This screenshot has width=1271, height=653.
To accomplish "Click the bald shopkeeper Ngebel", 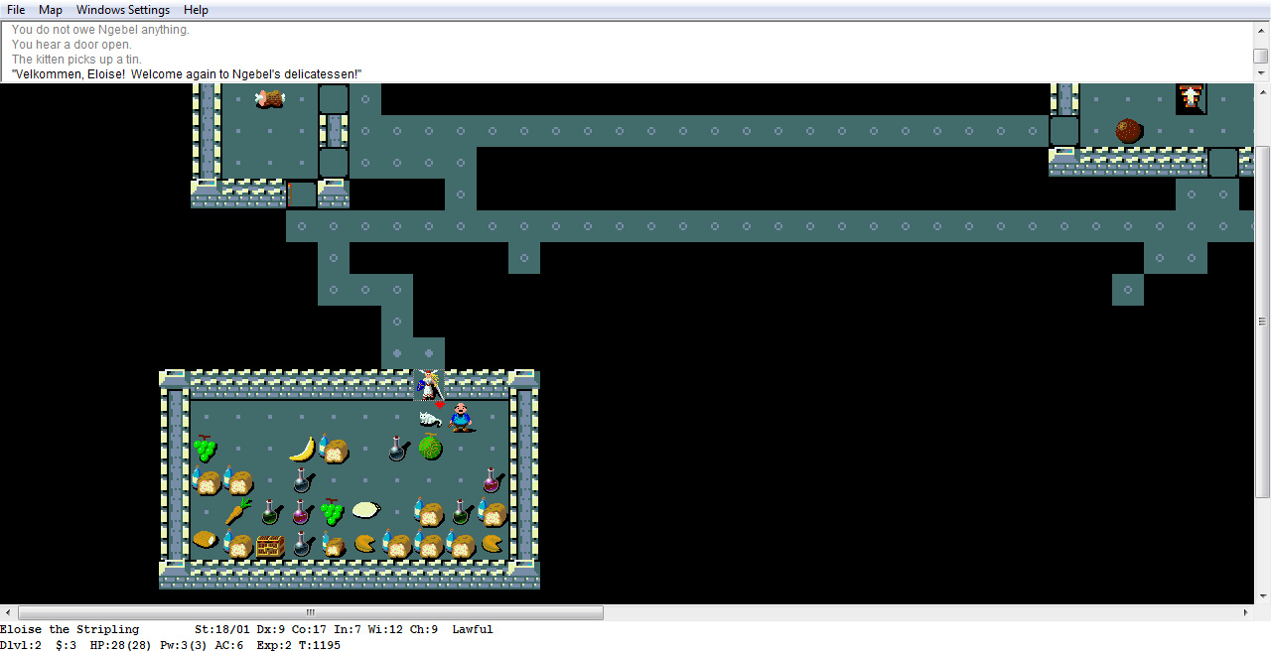I will point(461,417).
